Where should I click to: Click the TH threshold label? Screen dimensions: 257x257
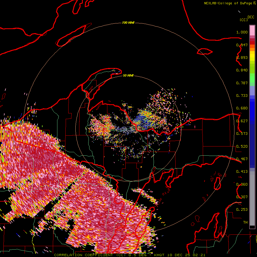tap(245, 222)
